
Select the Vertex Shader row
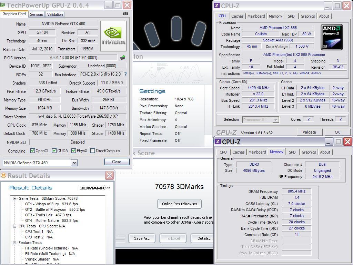pyautogui.click(x=42, y=259)
